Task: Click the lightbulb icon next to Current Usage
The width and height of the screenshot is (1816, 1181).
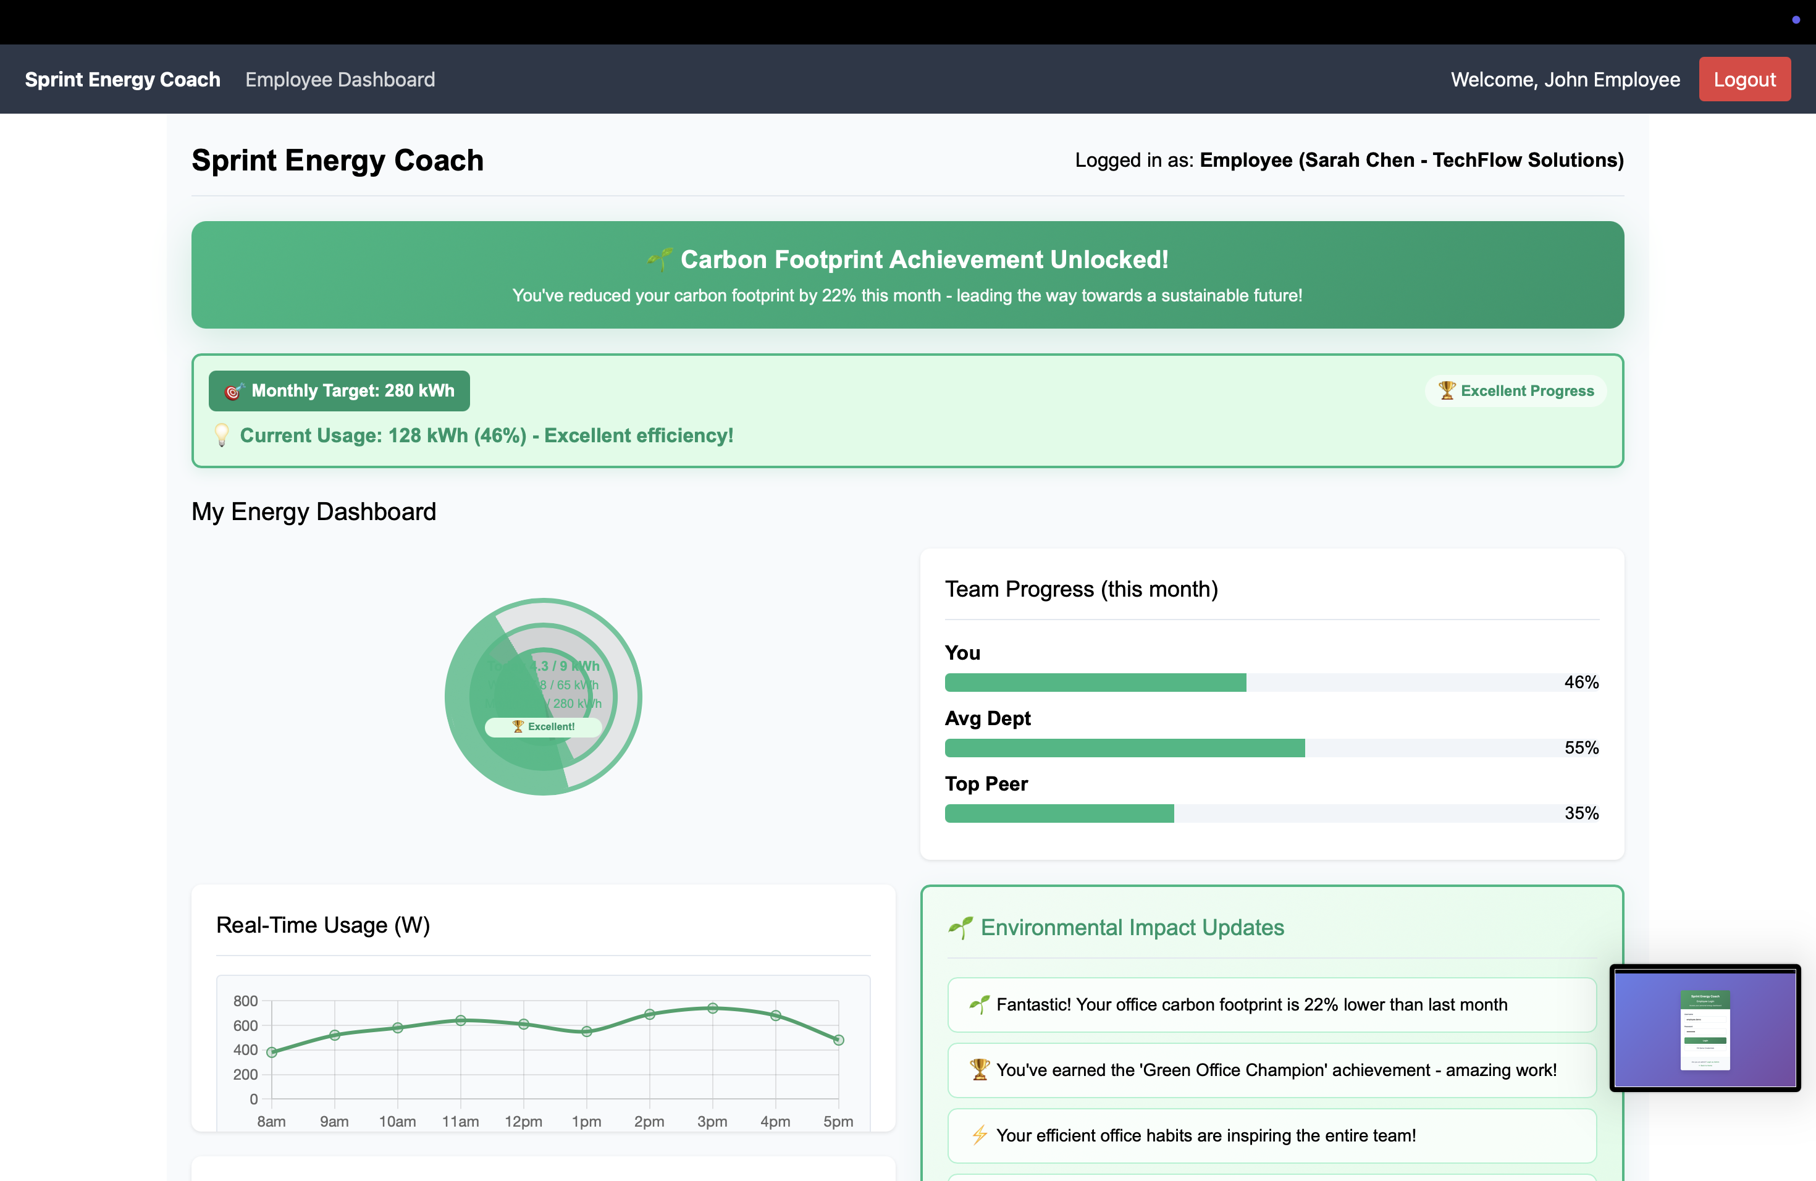Action: 221,435
